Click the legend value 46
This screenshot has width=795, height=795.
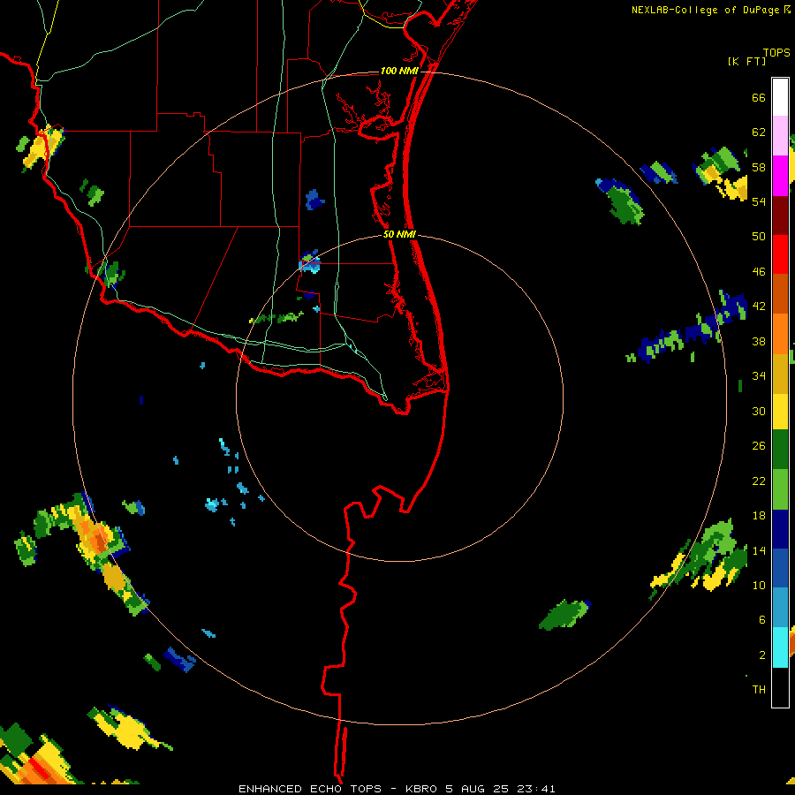point(759,272)
